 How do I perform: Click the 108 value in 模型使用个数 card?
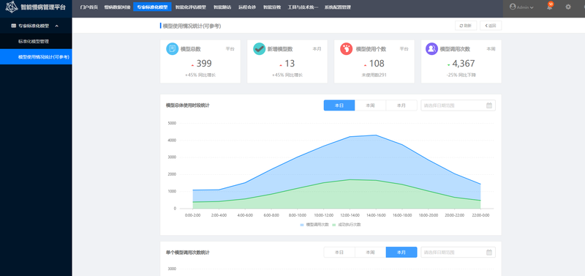pyautogui.click(x=377, y=64)
